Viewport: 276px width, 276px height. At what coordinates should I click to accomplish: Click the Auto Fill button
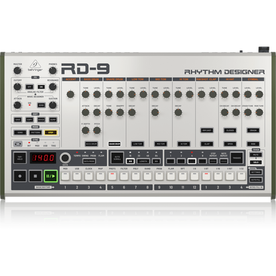(x=256, y=180)
